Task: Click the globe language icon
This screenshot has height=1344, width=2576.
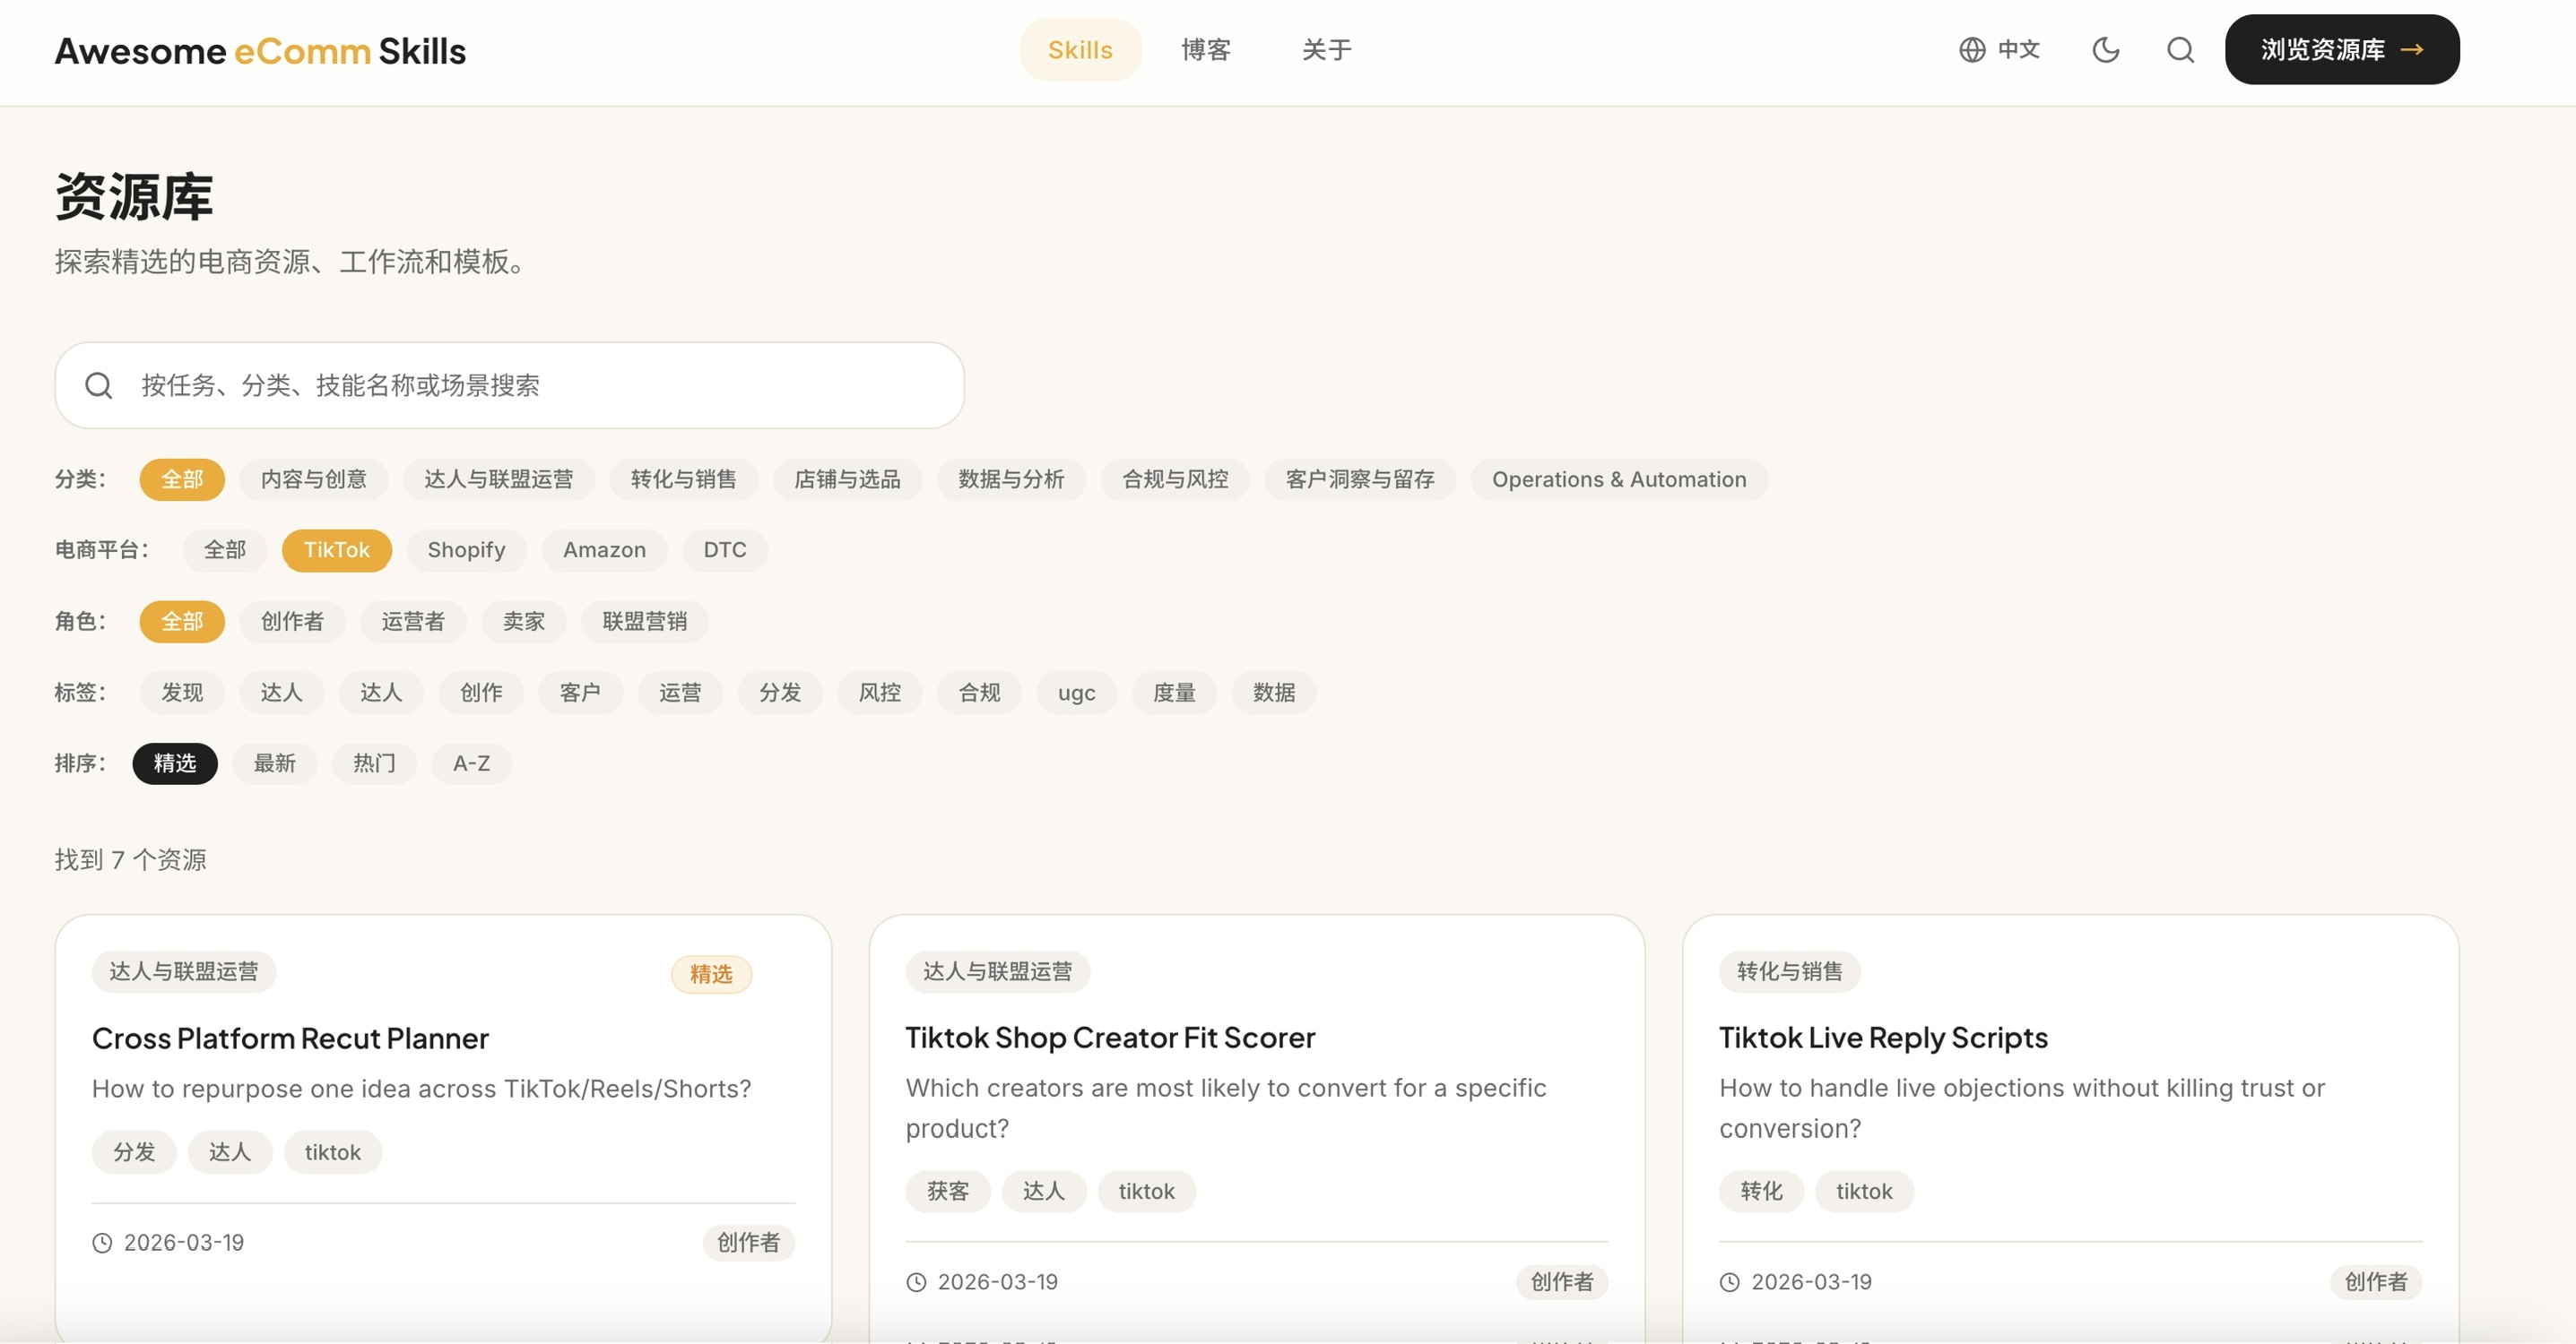Action: (1971, 50)
